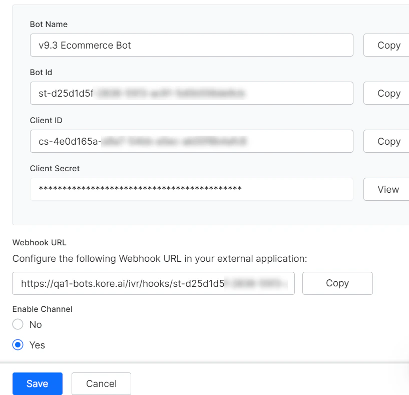Select Yes for Enable Channel
The image size is (409, 395).
[18, 344]
